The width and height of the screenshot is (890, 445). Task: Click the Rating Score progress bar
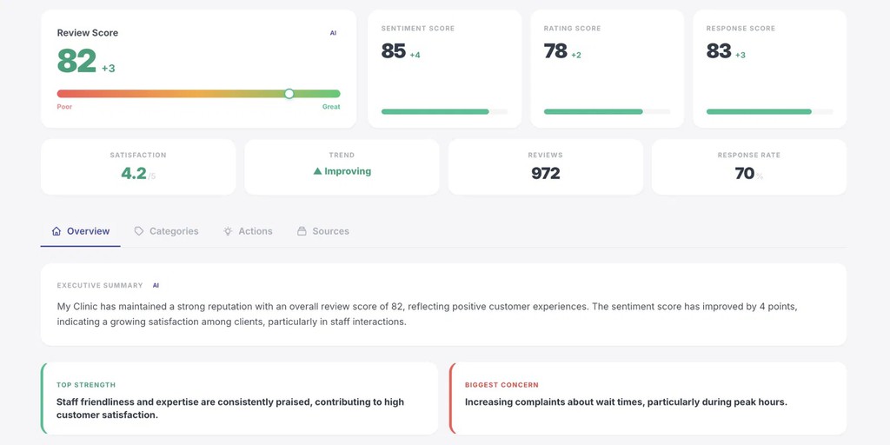click(607, 112)
